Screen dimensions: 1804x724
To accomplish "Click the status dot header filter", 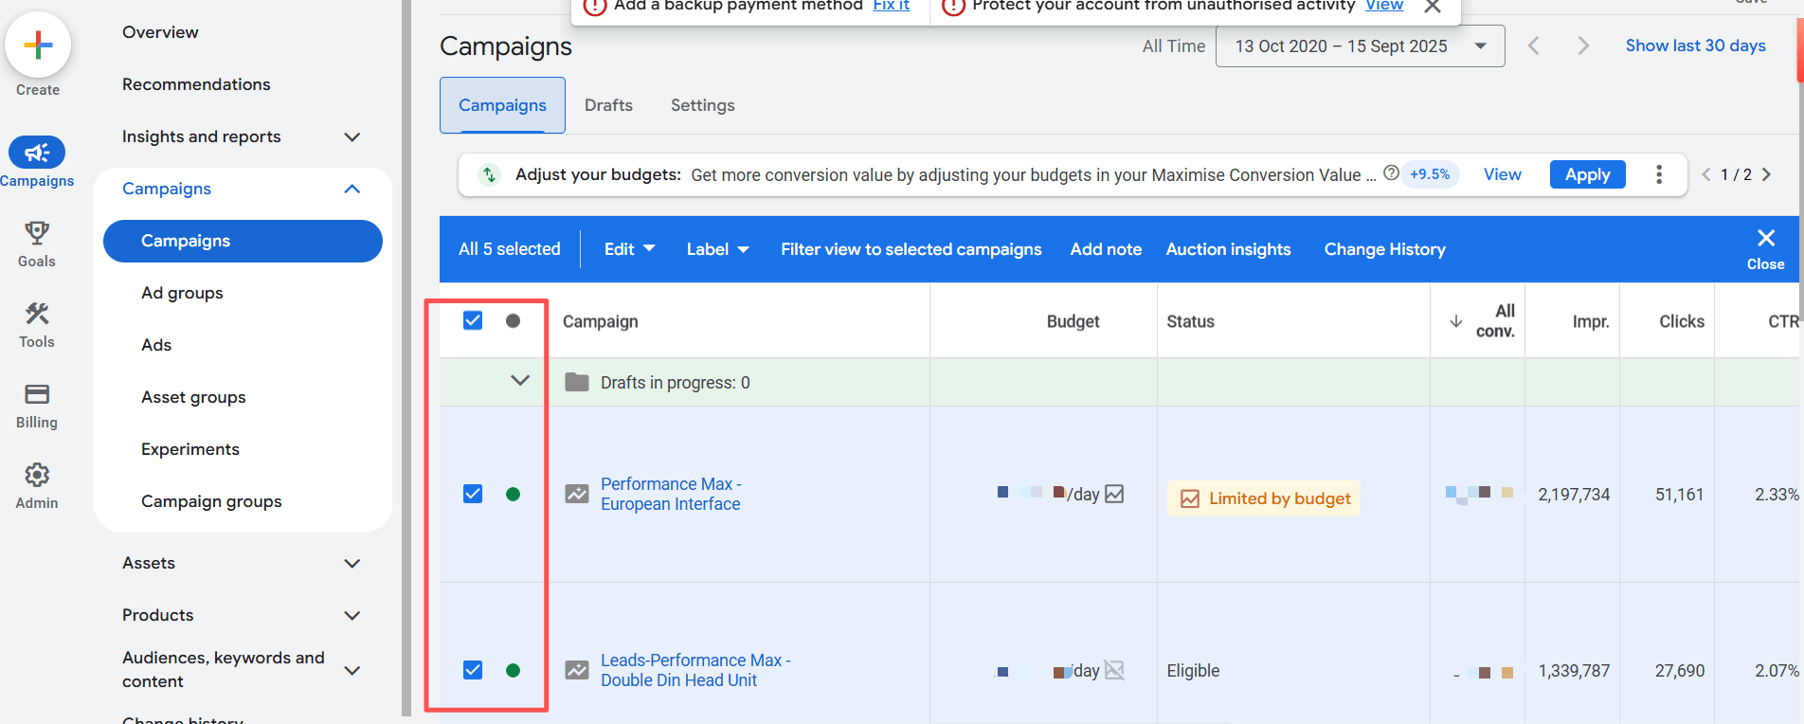I will (x=513, y=320).
